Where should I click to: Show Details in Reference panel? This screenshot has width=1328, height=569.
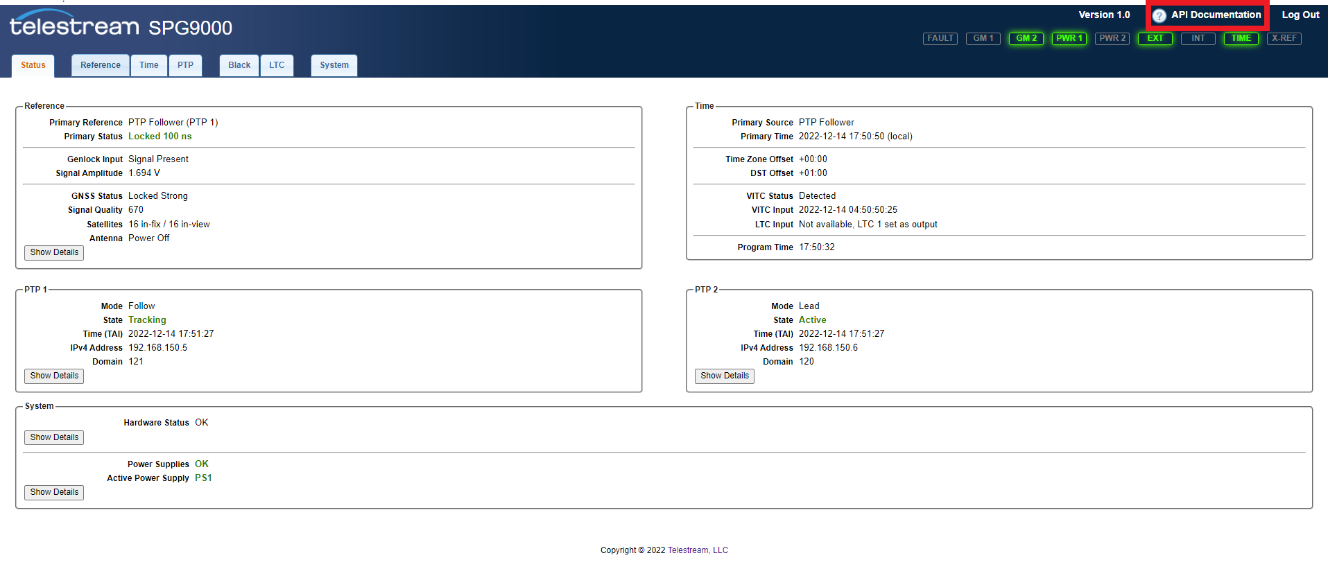(x=54, y=252)
